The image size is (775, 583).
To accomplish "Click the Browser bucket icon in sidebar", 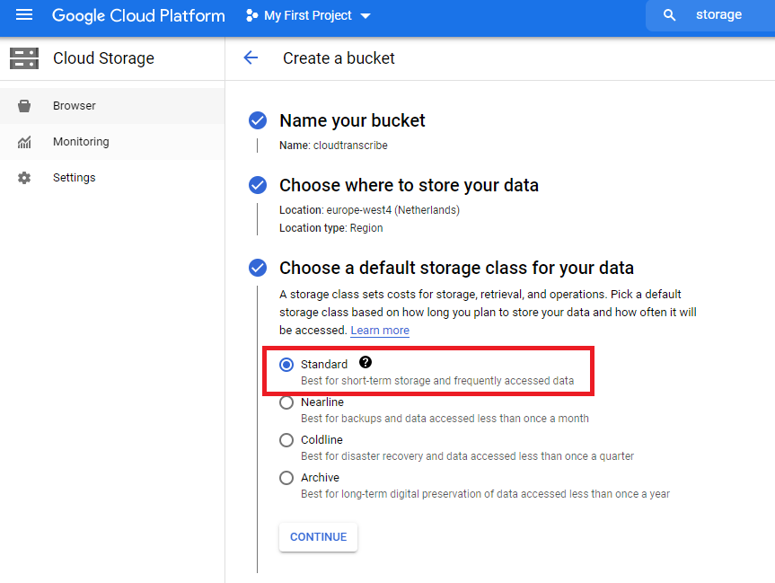I will tap(24, 106).
